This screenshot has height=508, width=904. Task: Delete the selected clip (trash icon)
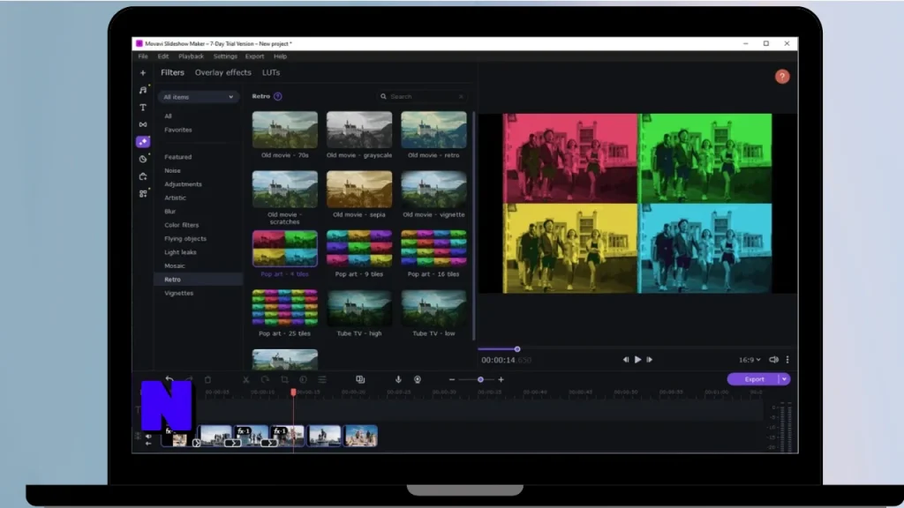tap(207, 379)
